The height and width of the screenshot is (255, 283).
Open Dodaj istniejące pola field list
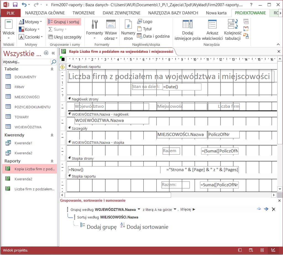[x=188, y=30]
